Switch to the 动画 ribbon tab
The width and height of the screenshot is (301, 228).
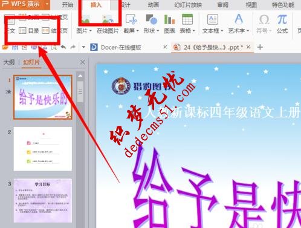click(154, 5)
